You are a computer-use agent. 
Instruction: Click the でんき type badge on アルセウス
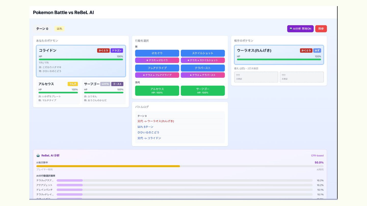[73, 84]
